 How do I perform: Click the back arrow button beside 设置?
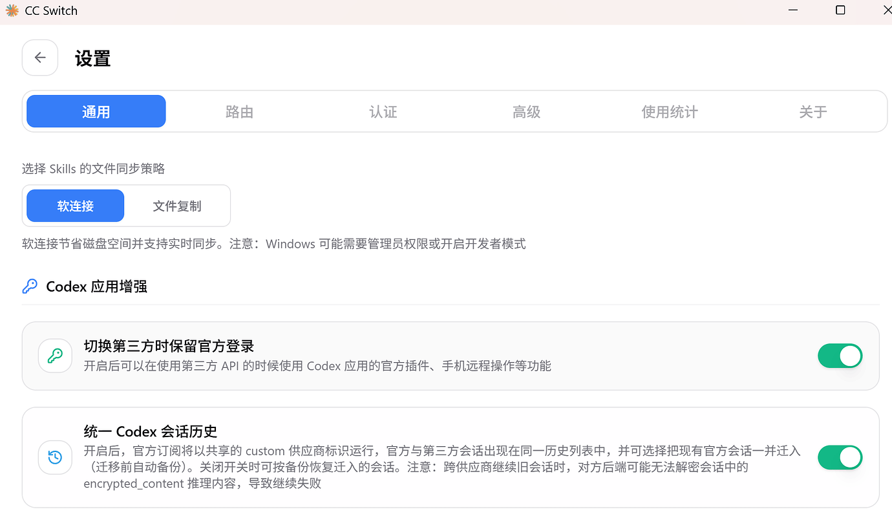coord(40,58)
